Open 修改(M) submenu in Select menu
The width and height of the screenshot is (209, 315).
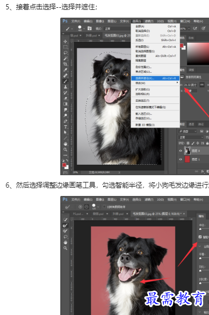tap(155, 83)
